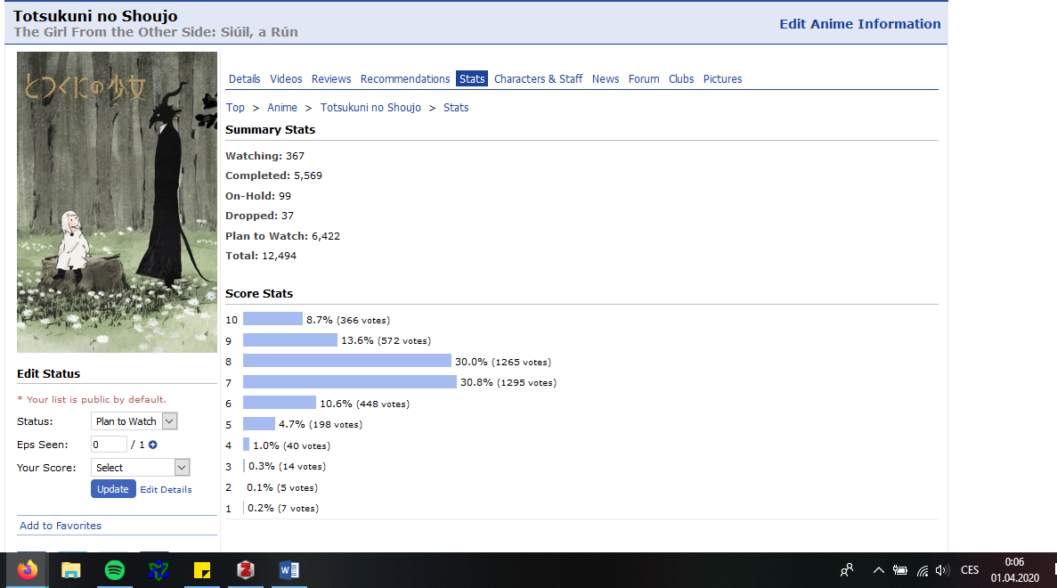Click the 'Plan to Watch: 6,422' stat
Viewport: 1057px width, 588px height.
282,236
